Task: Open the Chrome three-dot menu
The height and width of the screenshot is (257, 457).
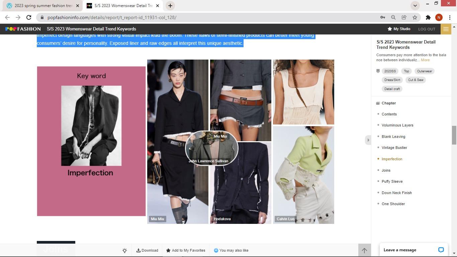Action: [450, 17]
